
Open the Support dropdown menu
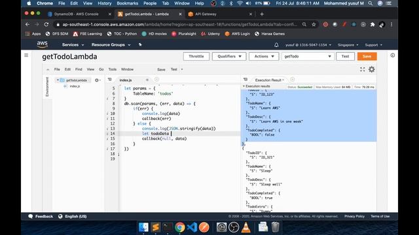click(x=374, y=45)
